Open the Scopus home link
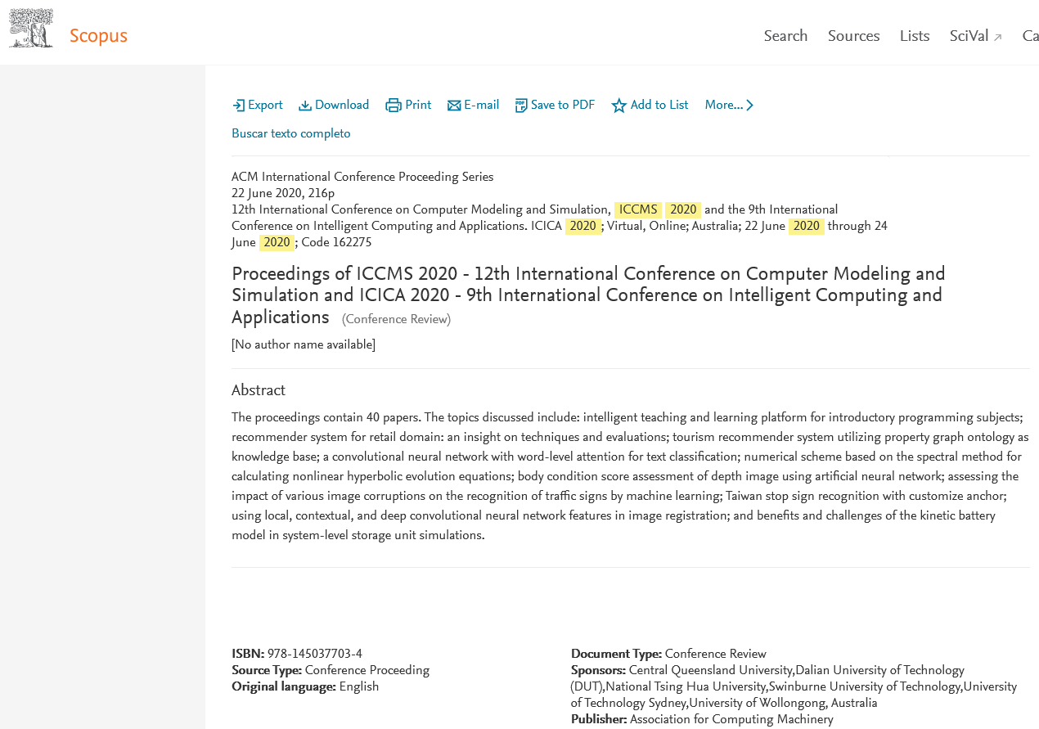This screenshot has height=729, width=1039. pyautogui.click(x=98, y=36)
